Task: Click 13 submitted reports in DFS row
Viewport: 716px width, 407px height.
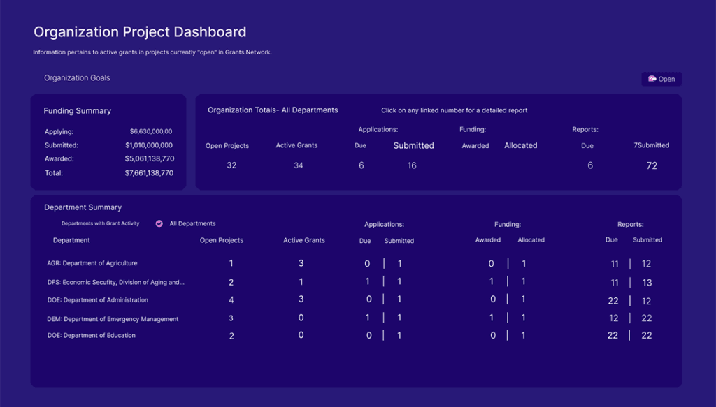Action: (x=647, y=282)
